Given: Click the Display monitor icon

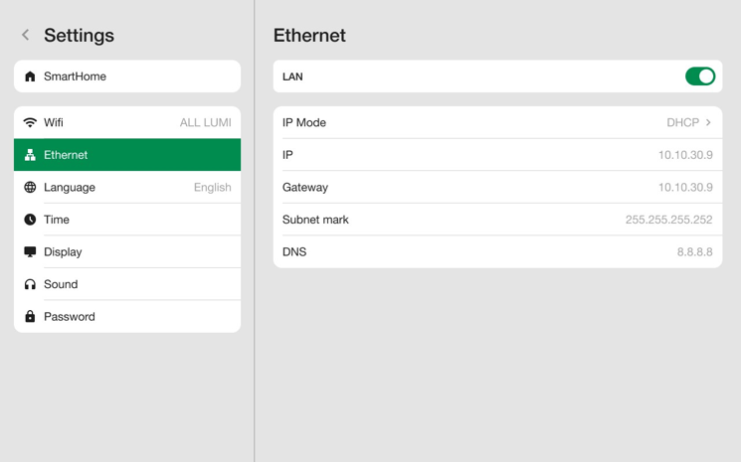Looking at the screenshot, I should pyautogui.click(x=30, y=252).
